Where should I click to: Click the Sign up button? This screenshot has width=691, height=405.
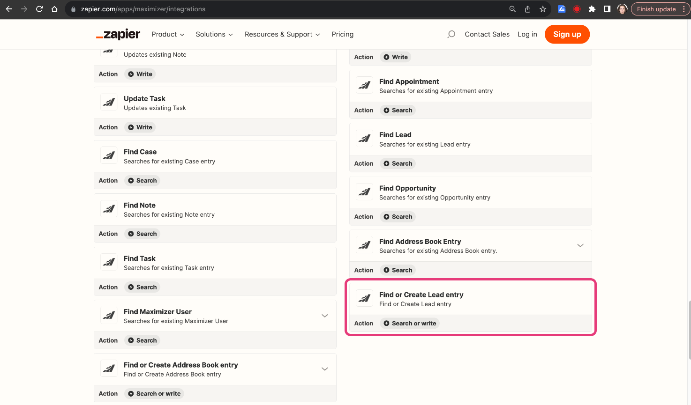(567, 34)
